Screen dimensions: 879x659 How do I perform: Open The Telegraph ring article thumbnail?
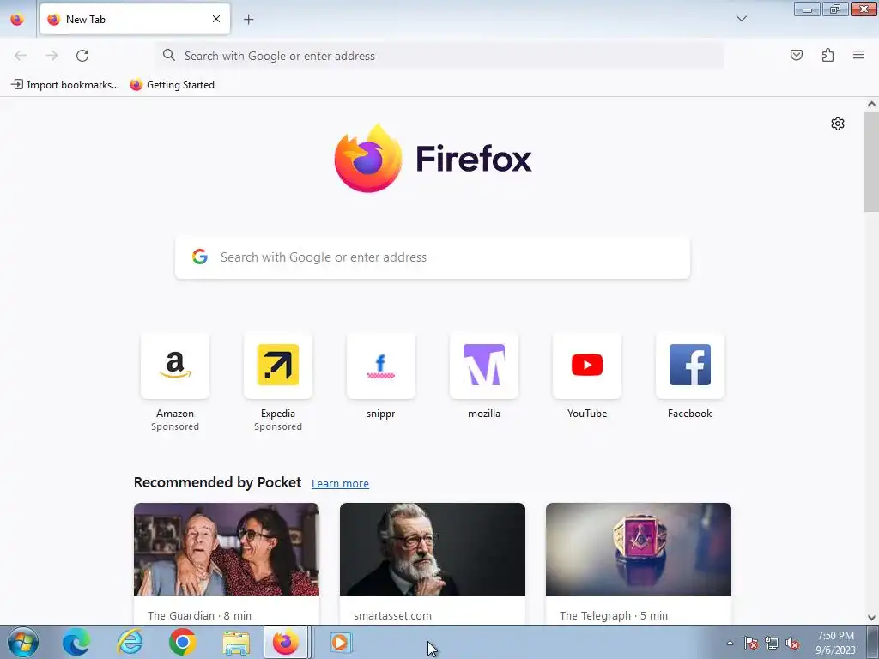(639, 549)
